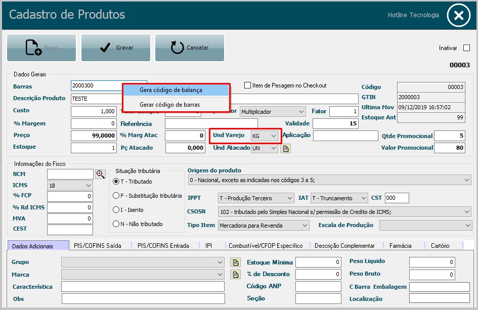
Task: Click the % Rd ICMS field
Action: click(70, 207)
